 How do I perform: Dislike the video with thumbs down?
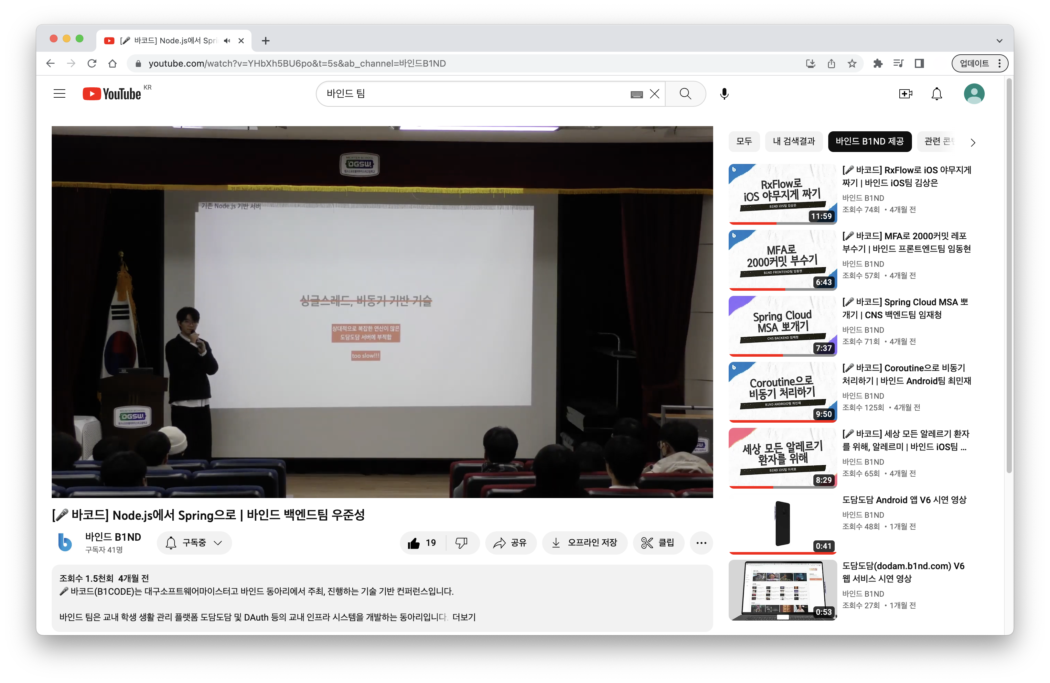click(x=461, y=543)
